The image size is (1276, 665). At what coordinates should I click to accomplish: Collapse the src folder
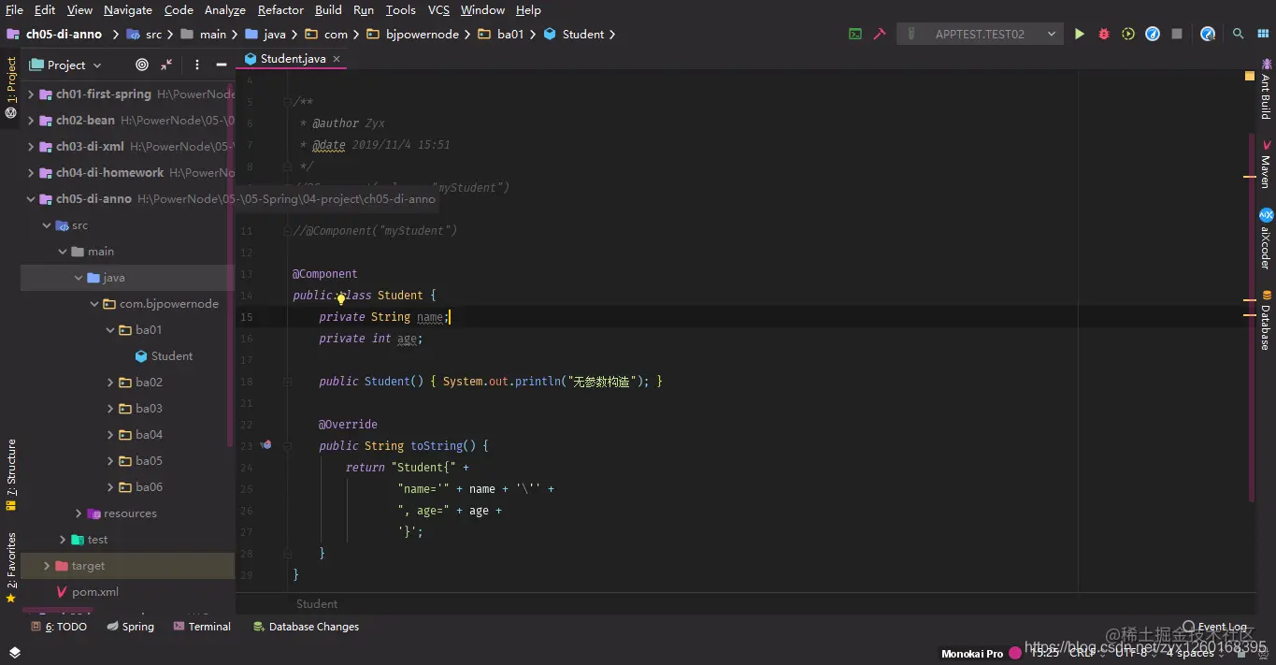[x=47, y=225]
